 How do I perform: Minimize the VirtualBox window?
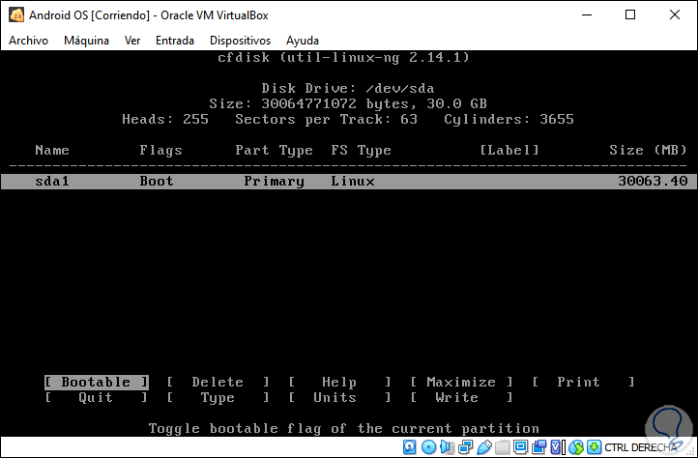587,14
